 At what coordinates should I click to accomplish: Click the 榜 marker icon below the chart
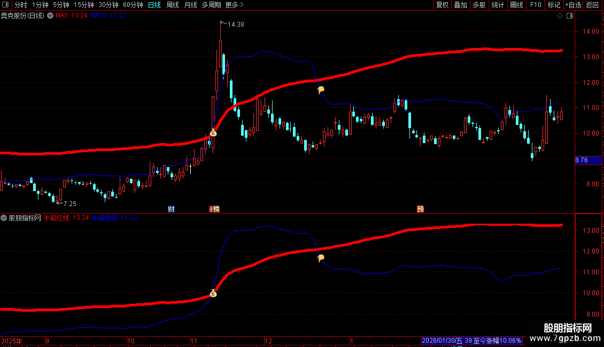click(x=214, y=209)
